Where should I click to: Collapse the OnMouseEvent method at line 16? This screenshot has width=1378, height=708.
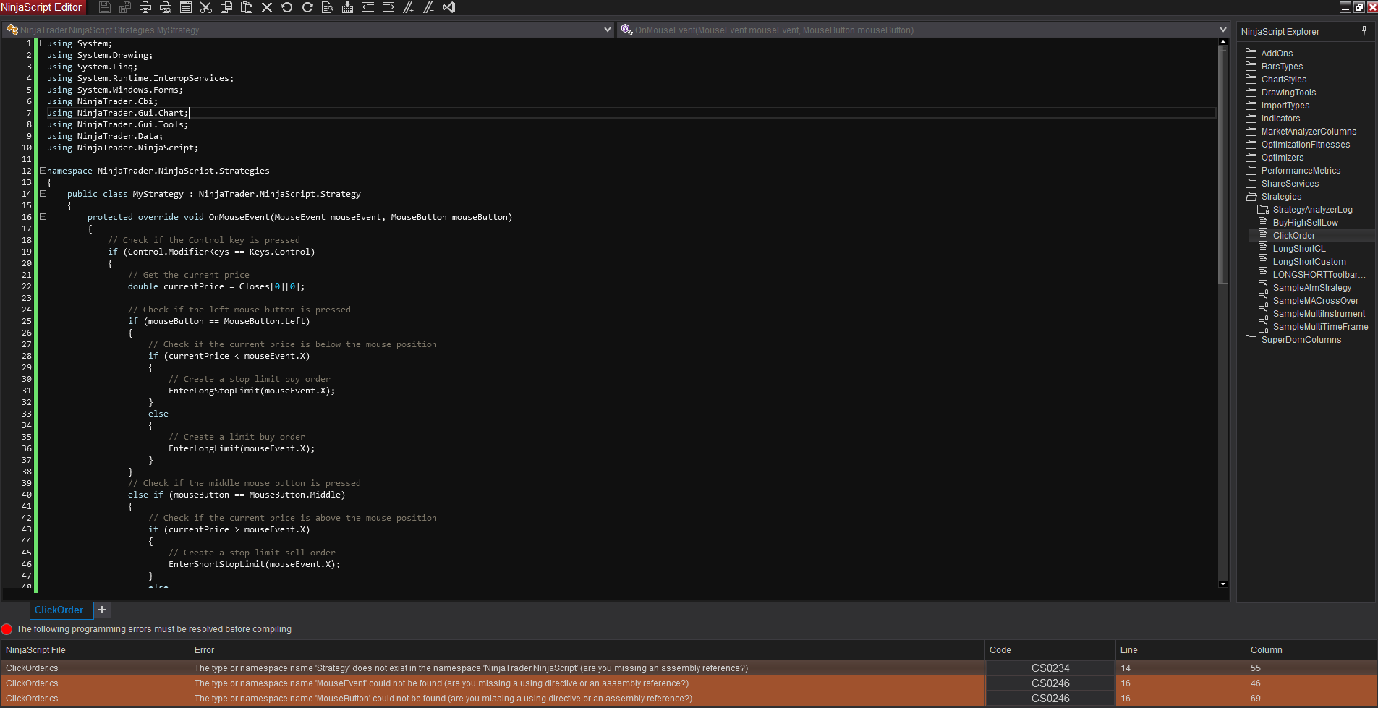click(x=43, y=217)
